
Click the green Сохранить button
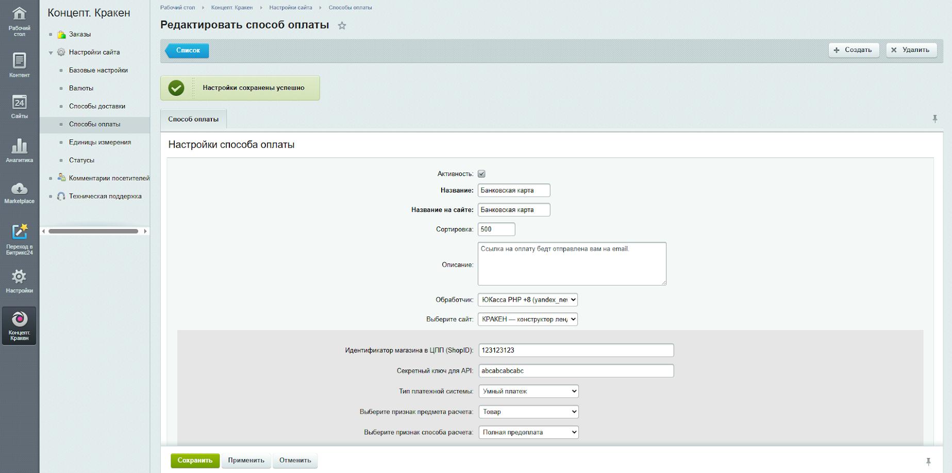[x=195, y=460]
